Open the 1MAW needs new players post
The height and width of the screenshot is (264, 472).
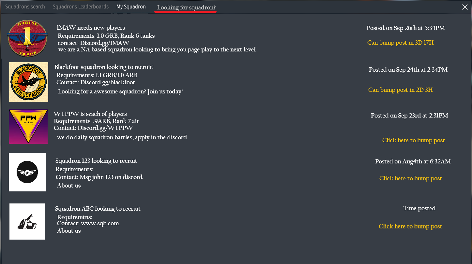(91, 28)
